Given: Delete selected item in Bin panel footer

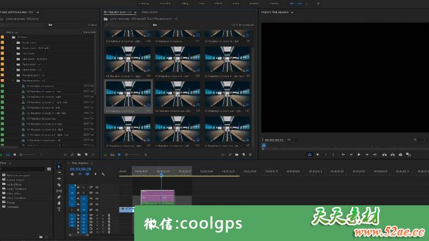Looking at the screenshot, I should [x=250, y=154].
